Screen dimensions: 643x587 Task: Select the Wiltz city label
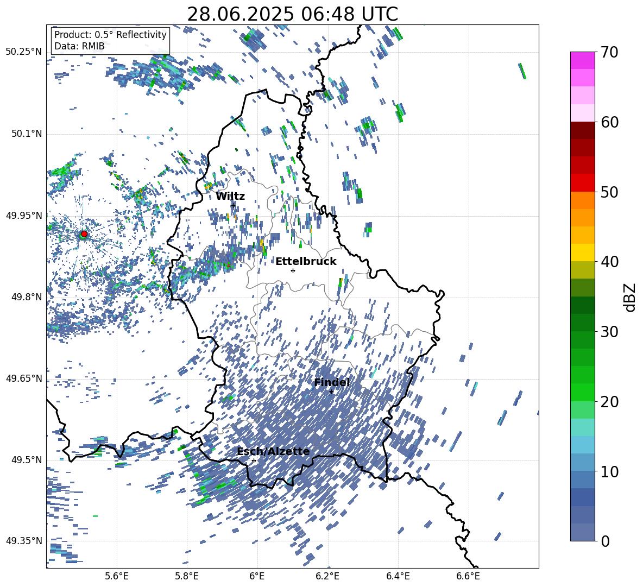230,197
